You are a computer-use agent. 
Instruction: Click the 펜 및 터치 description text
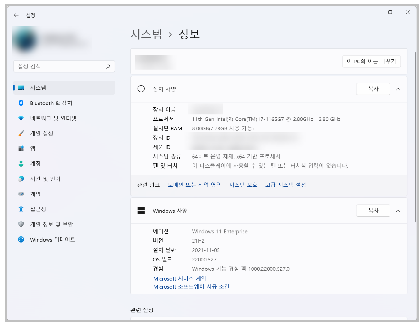[x=270, y=166]
